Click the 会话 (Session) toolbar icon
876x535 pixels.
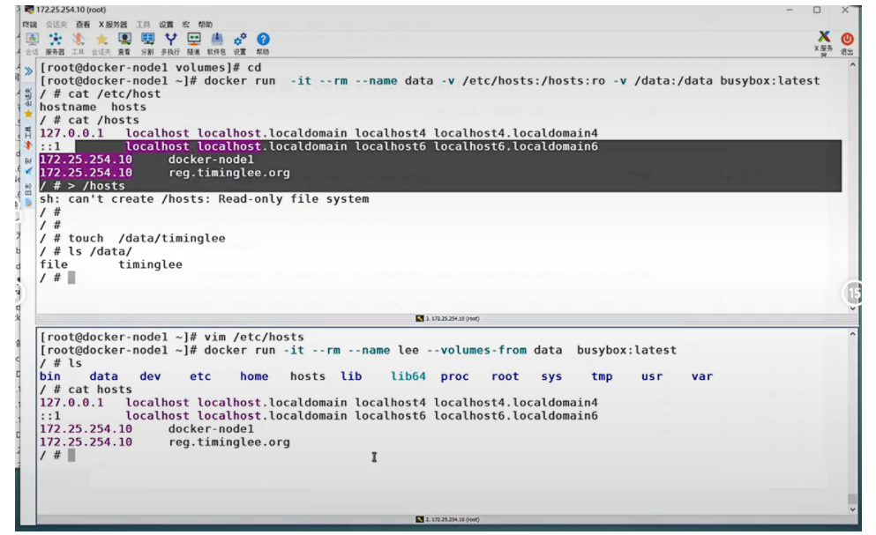click(x=32, y=43)
